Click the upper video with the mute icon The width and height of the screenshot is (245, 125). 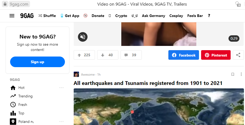click(159, 34)
